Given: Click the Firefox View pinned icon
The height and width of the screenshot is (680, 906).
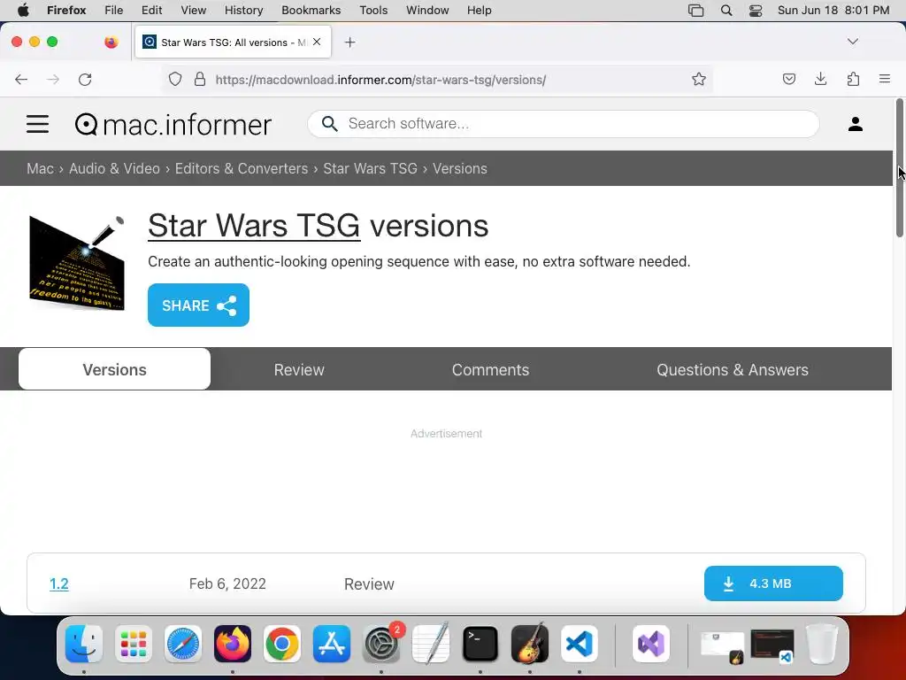Looking at the screenshot, I should pyautogui.click(x=111, y=42).
